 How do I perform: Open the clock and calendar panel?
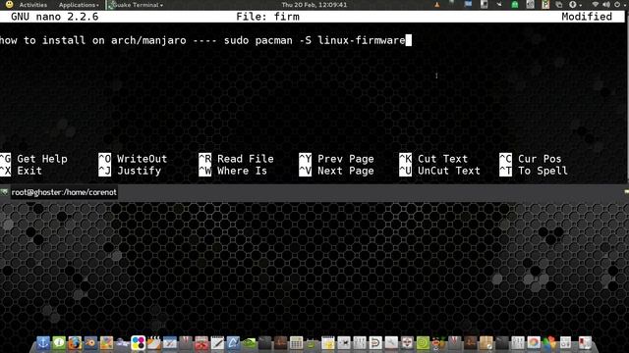pyautogui.click(x=314, y=5)
